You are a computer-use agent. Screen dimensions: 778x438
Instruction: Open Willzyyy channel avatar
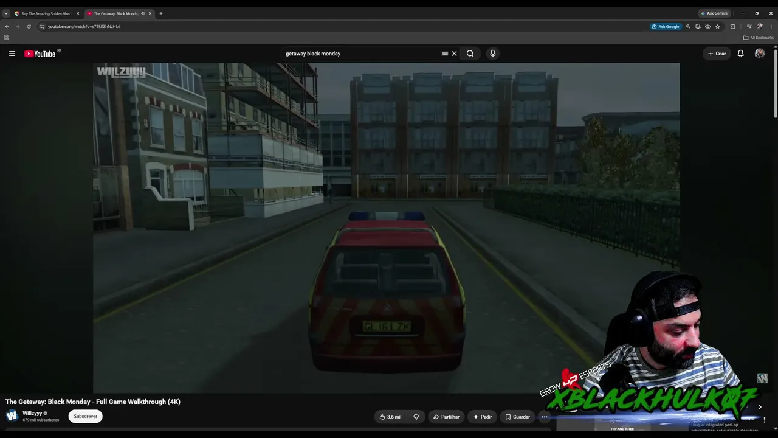(x=12, y=416)
